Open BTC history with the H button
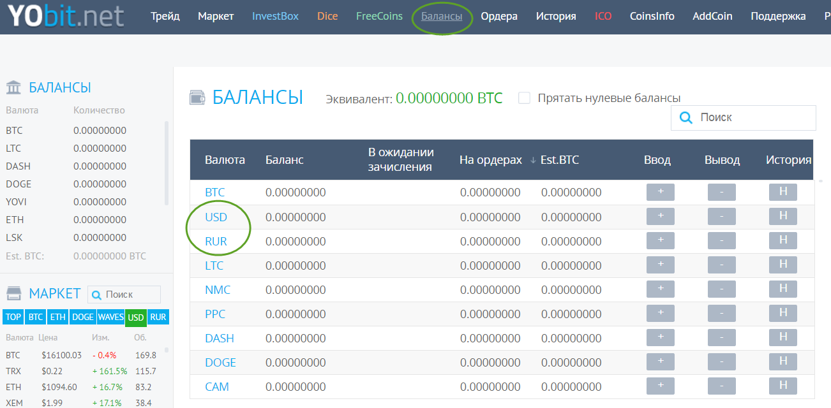Image resolution: width=831 pixels, height=408 pixels. [x=783, y=192]
